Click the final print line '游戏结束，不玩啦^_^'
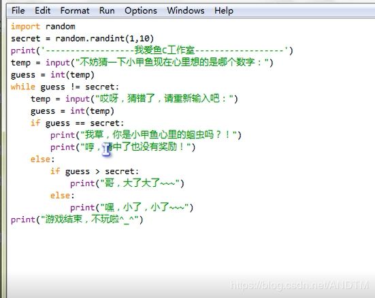 pos(77,219)
